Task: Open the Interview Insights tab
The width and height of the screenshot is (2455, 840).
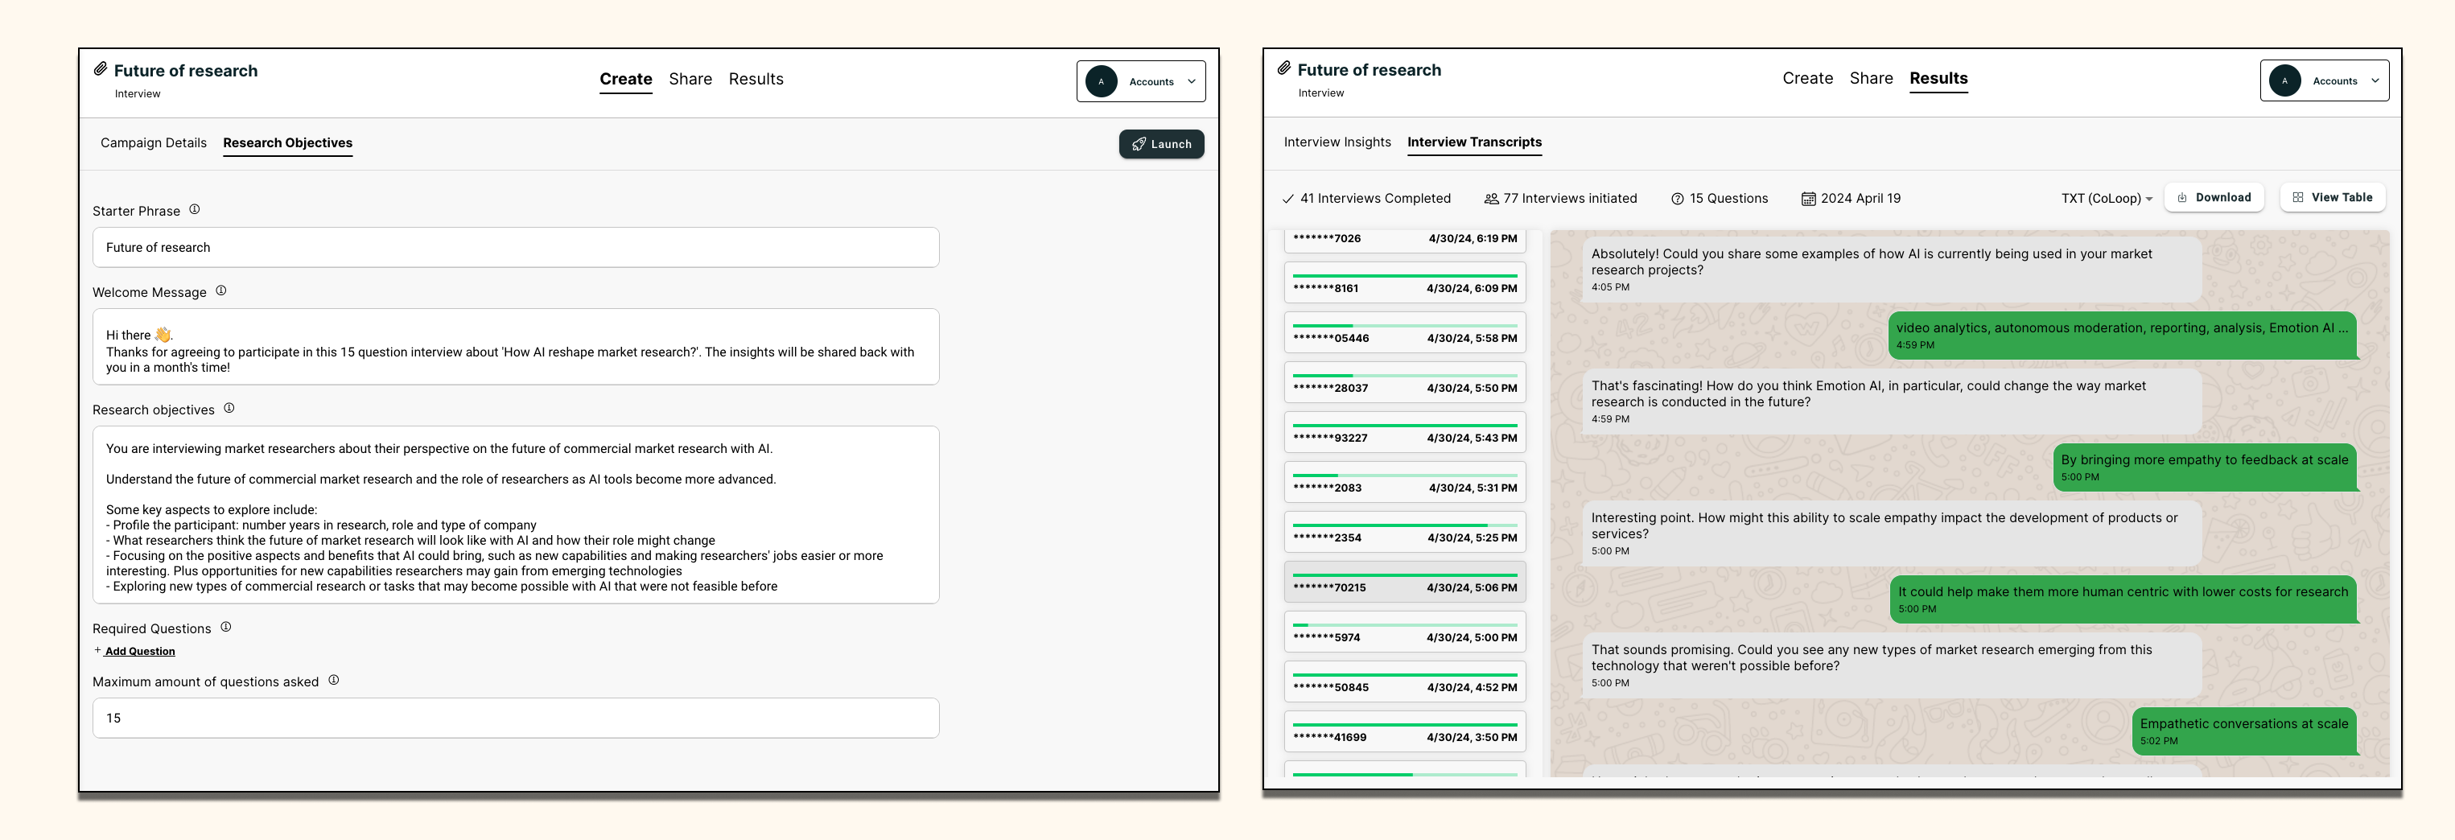Action: tap(1337, 142)
